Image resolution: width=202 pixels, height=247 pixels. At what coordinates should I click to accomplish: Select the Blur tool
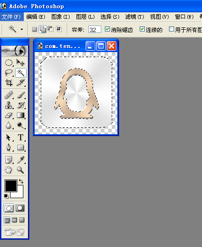click(9, 126)
